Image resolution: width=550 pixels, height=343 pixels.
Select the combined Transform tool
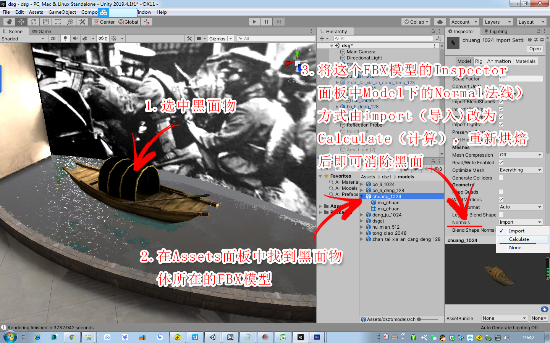70,22
